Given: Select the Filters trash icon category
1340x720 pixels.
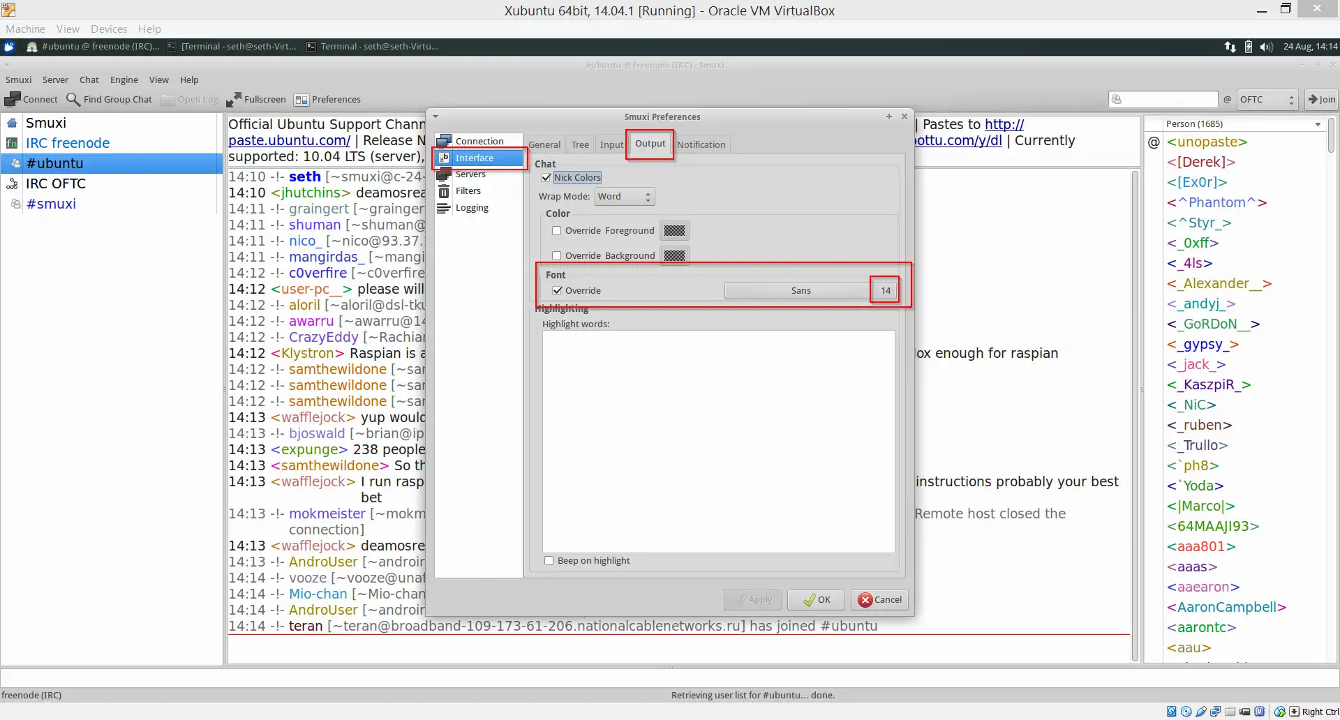Looking at the screenshot, I should point(444,191).
